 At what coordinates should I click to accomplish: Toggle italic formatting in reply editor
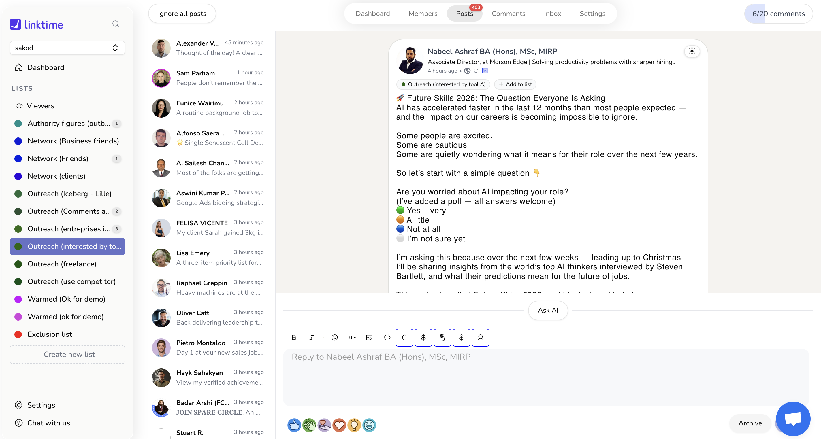click(x=311, y=337)
